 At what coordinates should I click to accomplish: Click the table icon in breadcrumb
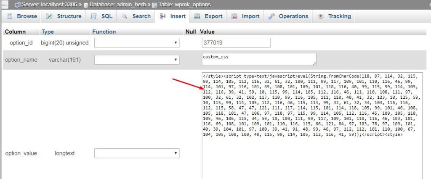point(154,5)
